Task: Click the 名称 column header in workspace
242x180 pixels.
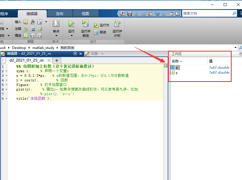Action: coord(189,61)
